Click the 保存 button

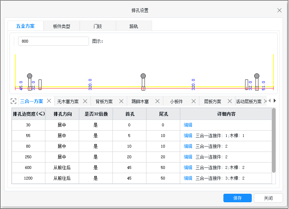pos(237,198)
